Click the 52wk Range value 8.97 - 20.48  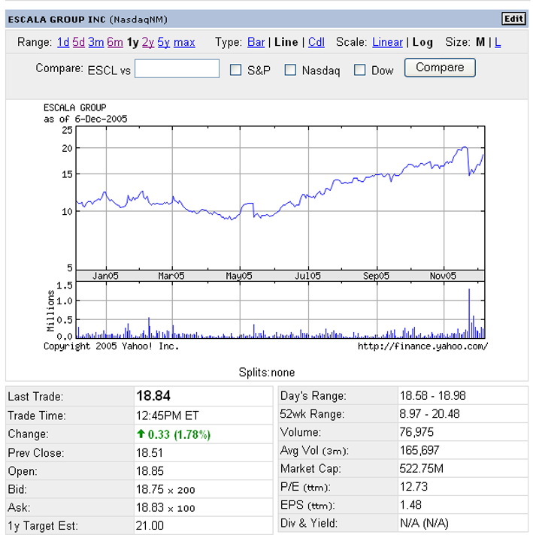pyautogui.click(x=430, y=414)
